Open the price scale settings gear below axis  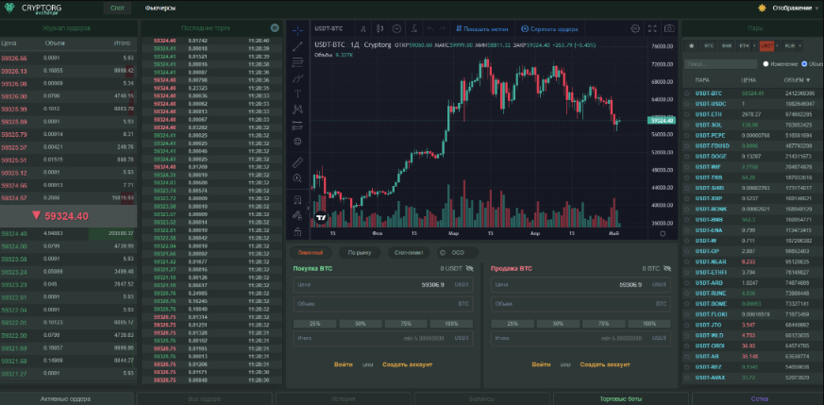coord(663,233)
